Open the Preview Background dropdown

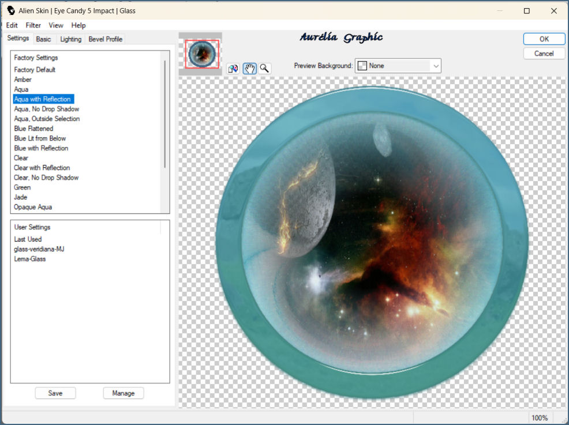pos(398,66)
